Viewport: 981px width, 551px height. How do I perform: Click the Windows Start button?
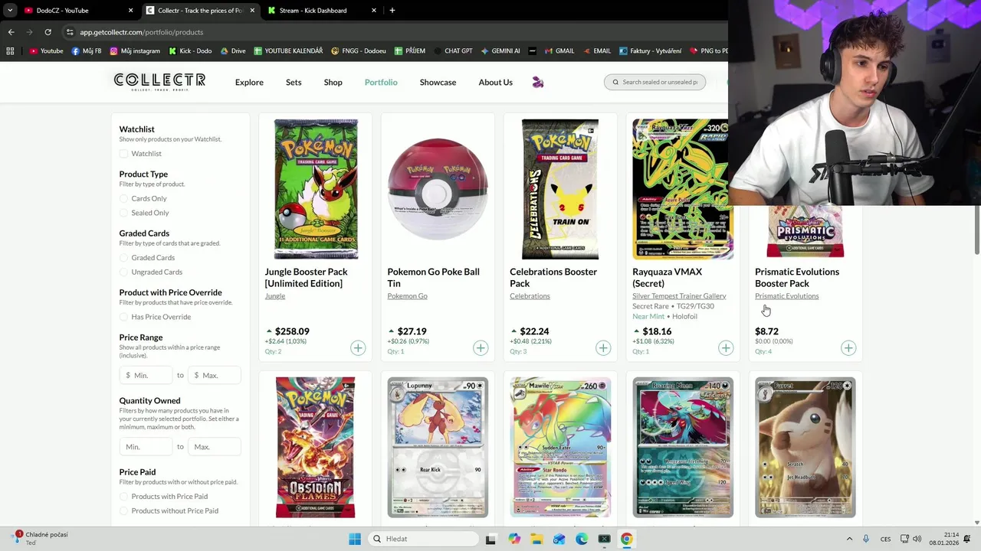point(355,539)
